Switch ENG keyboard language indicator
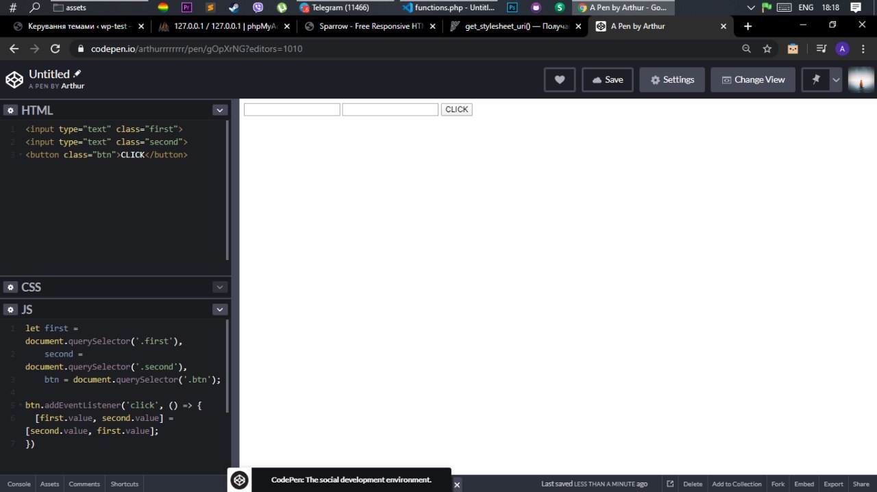The width and height of the screenshot is (877, 492). tap(806, 8)
